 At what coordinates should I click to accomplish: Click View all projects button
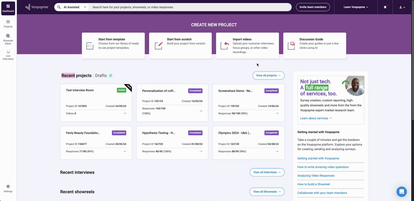tap(268, 75)
